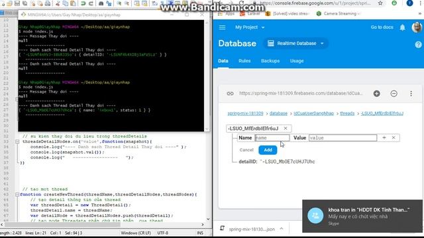Go to spring-mix-181309 breadcrumb
The width and height of the screenshot is (424, 238).
point(245,113)
